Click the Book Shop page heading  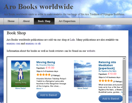[16, 33]
